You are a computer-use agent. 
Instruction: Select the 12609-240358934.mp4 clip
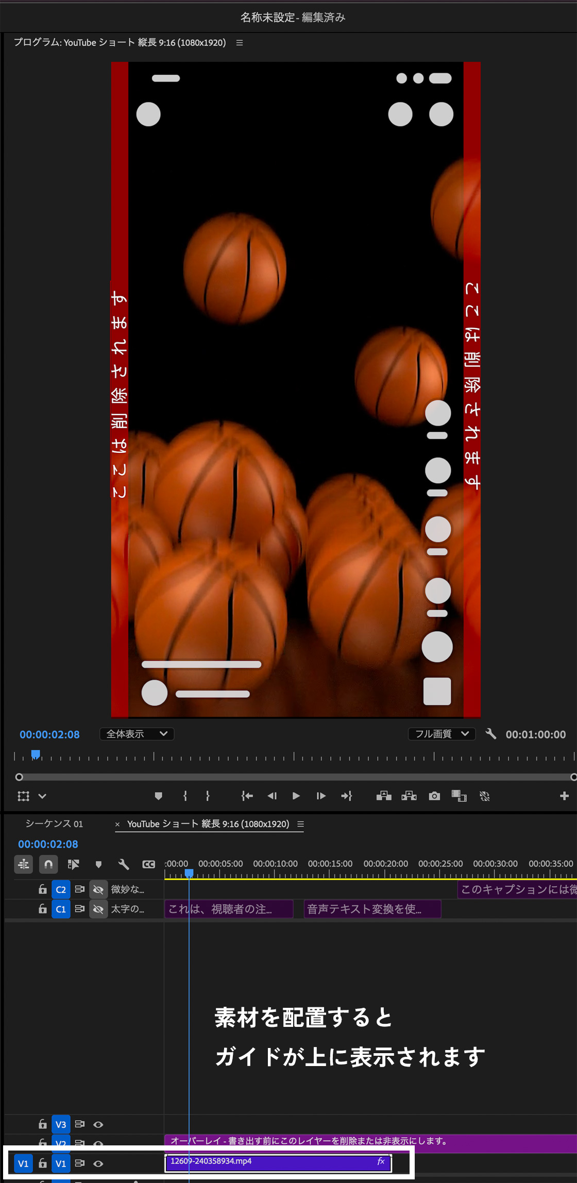(278, 1163)
